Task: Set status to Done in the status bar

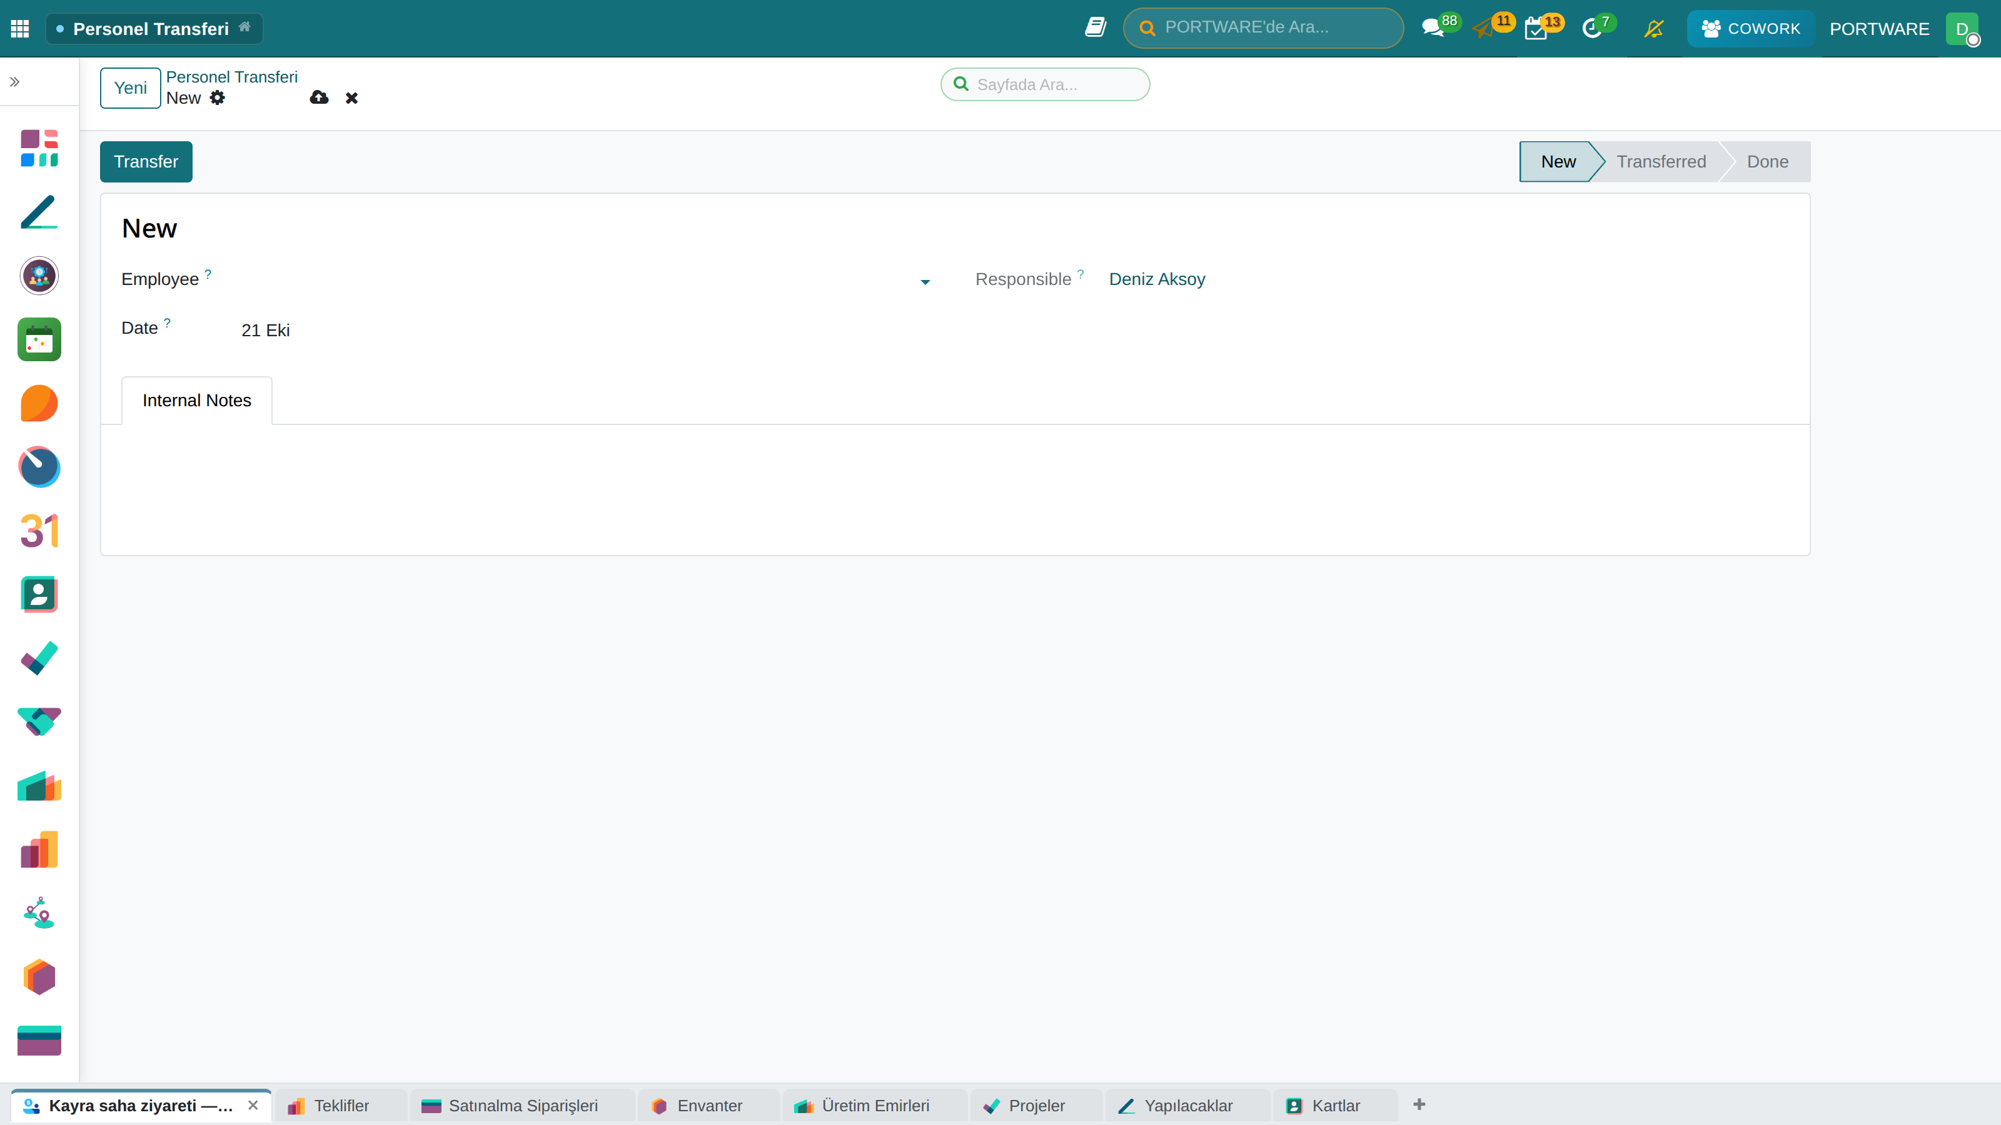Action: [1767, 161]
